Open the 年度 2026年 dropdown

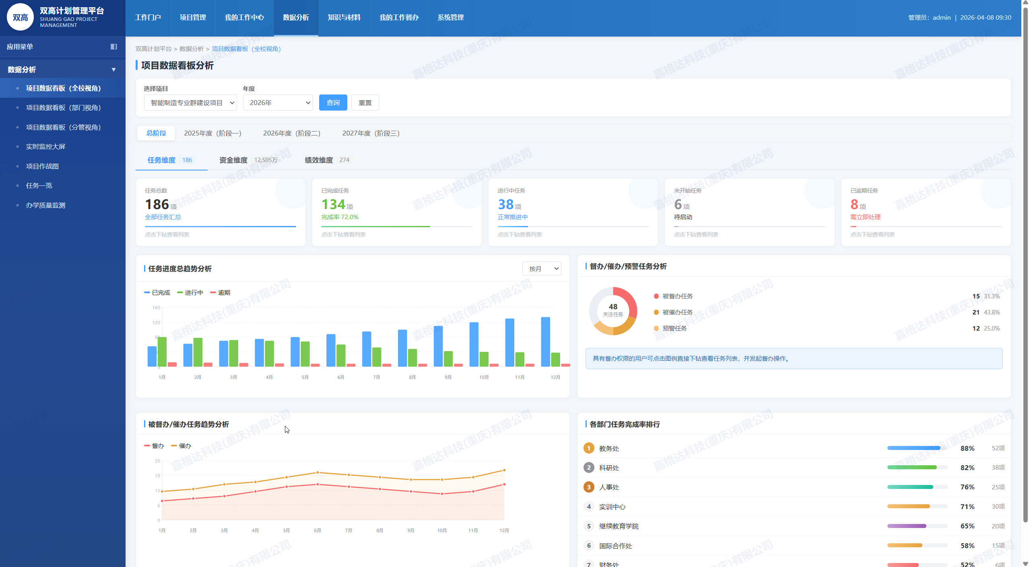(278, 103)
